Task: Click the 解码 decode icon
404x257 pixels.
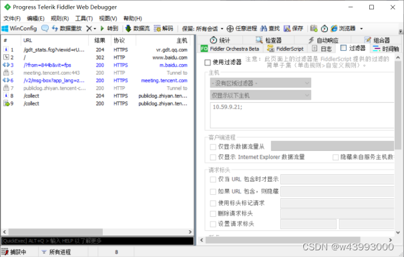Action: [x=157, y=28]
